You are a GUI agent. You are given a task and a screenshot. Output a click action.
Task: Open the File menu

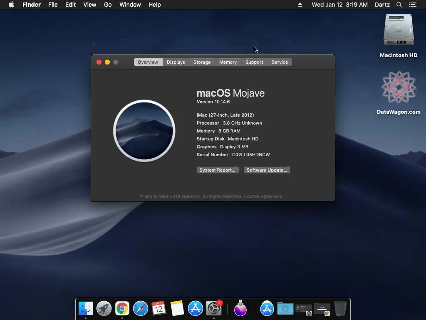[x=53, y=5]
